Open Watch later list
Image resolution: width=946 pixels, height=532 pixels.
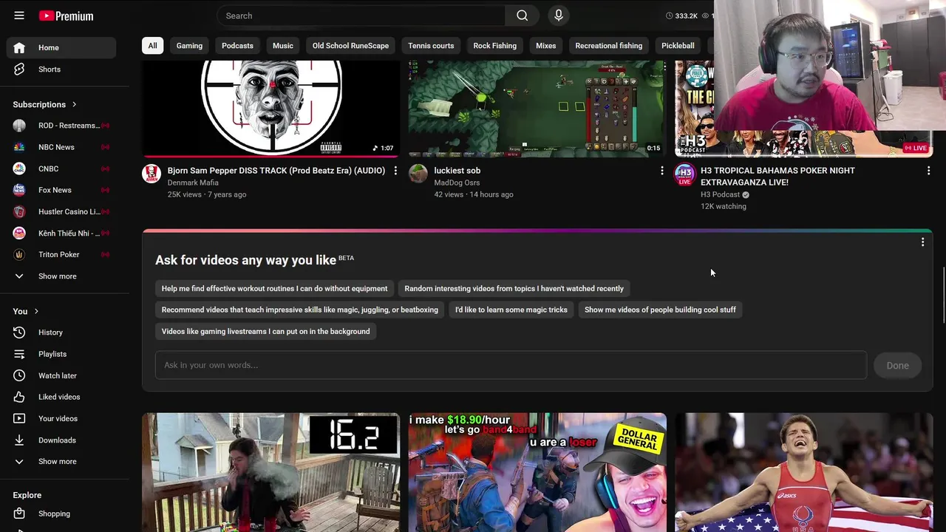(61, 375)
